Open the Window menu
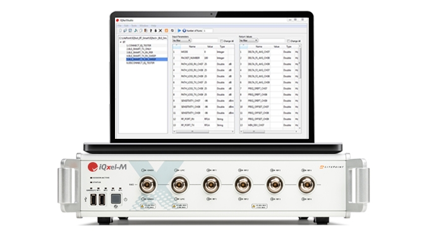 pos(143,26)
